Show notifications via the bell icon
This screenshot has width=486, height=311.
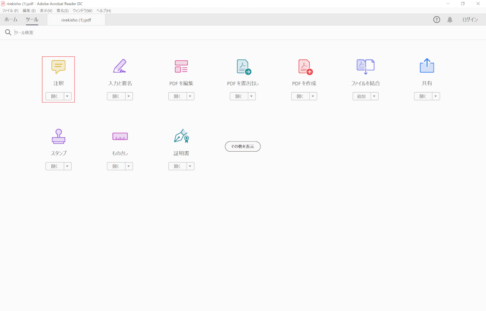pyautogui.click(x=450, y=20)
